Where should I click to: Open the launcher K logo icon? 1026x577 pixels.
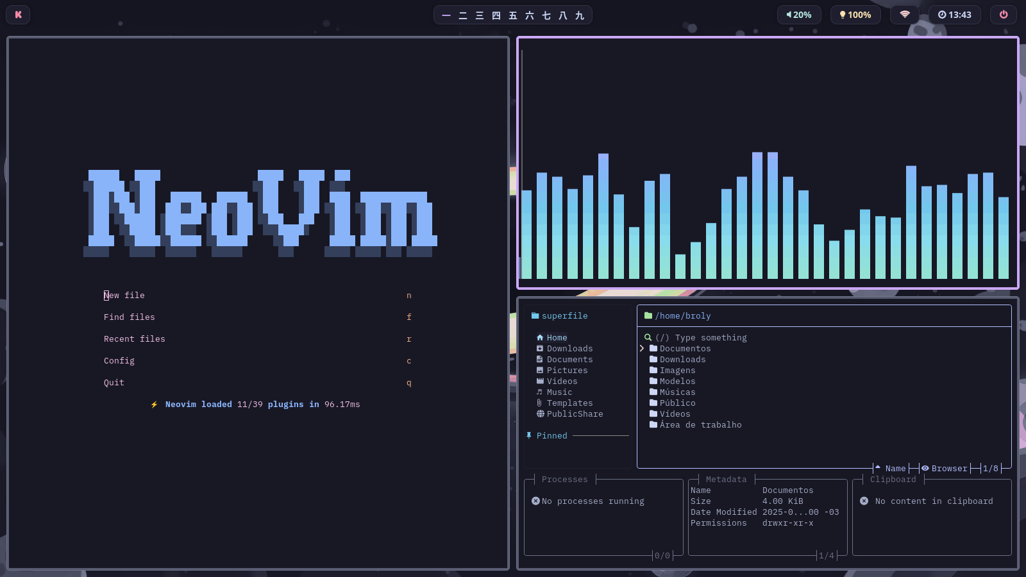click(x=18, y=15)
